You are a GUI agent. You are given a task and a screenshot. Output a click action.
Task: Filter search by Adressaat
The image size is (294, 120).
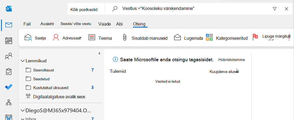pyautogui.click(x=67, y=38)
